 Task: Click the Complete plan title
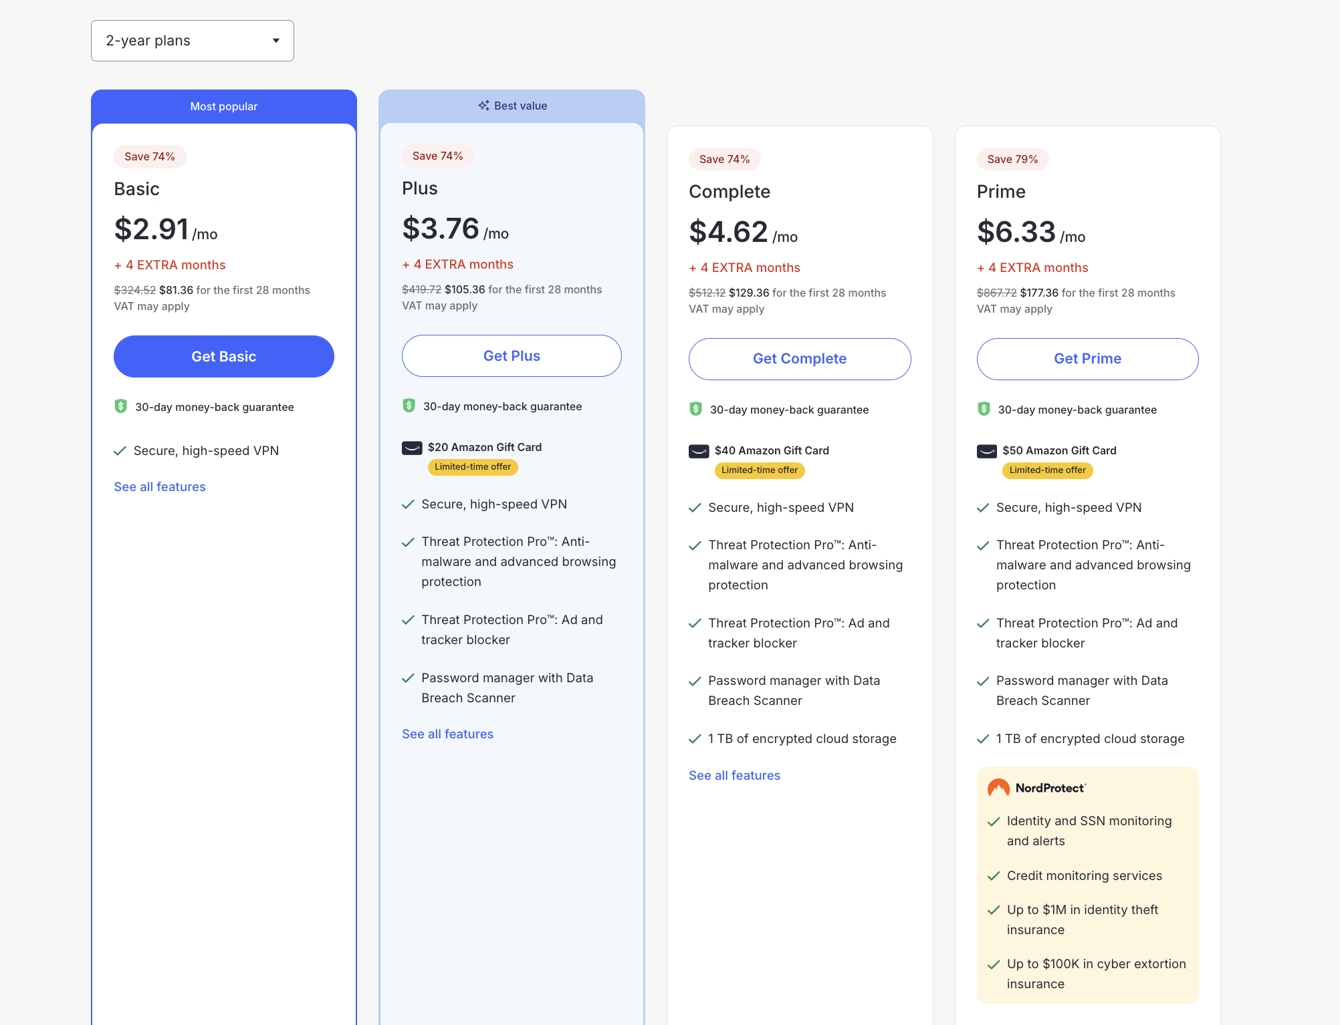coord(730,192)
